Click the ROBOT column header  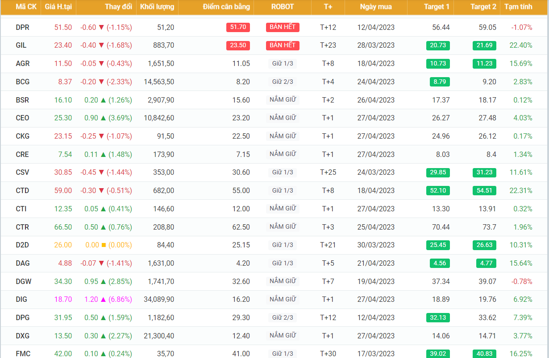point(283,7)
